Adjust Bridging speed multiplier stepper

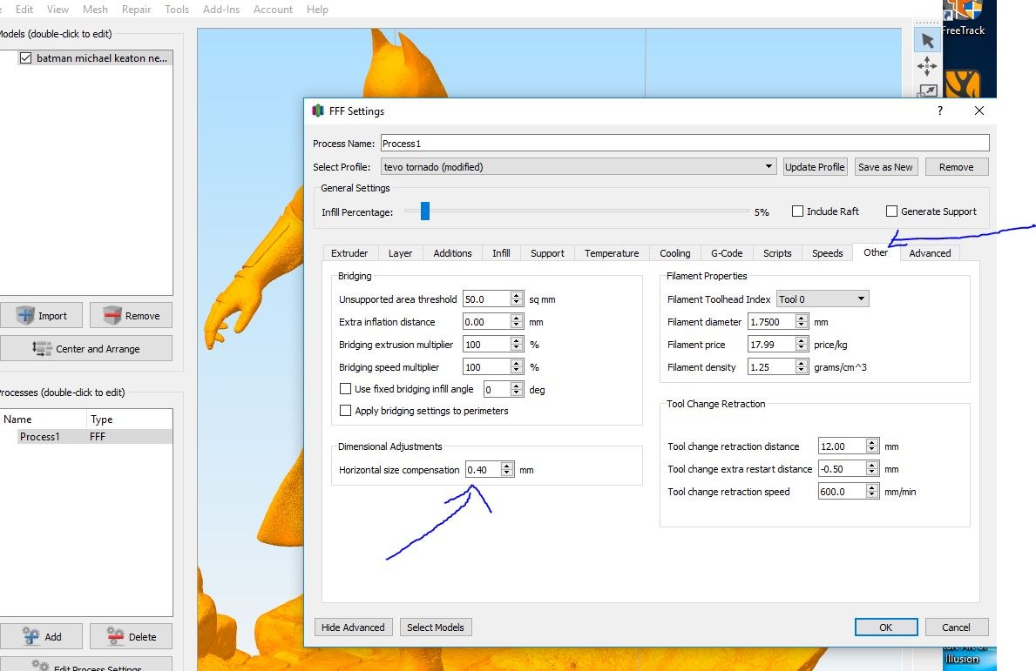point(517,367)
